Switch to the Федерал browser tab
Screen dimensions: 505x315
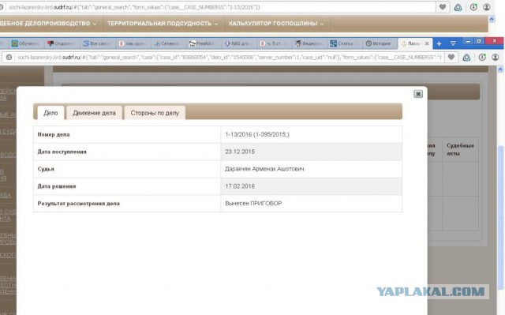click(x=309, y=43)
